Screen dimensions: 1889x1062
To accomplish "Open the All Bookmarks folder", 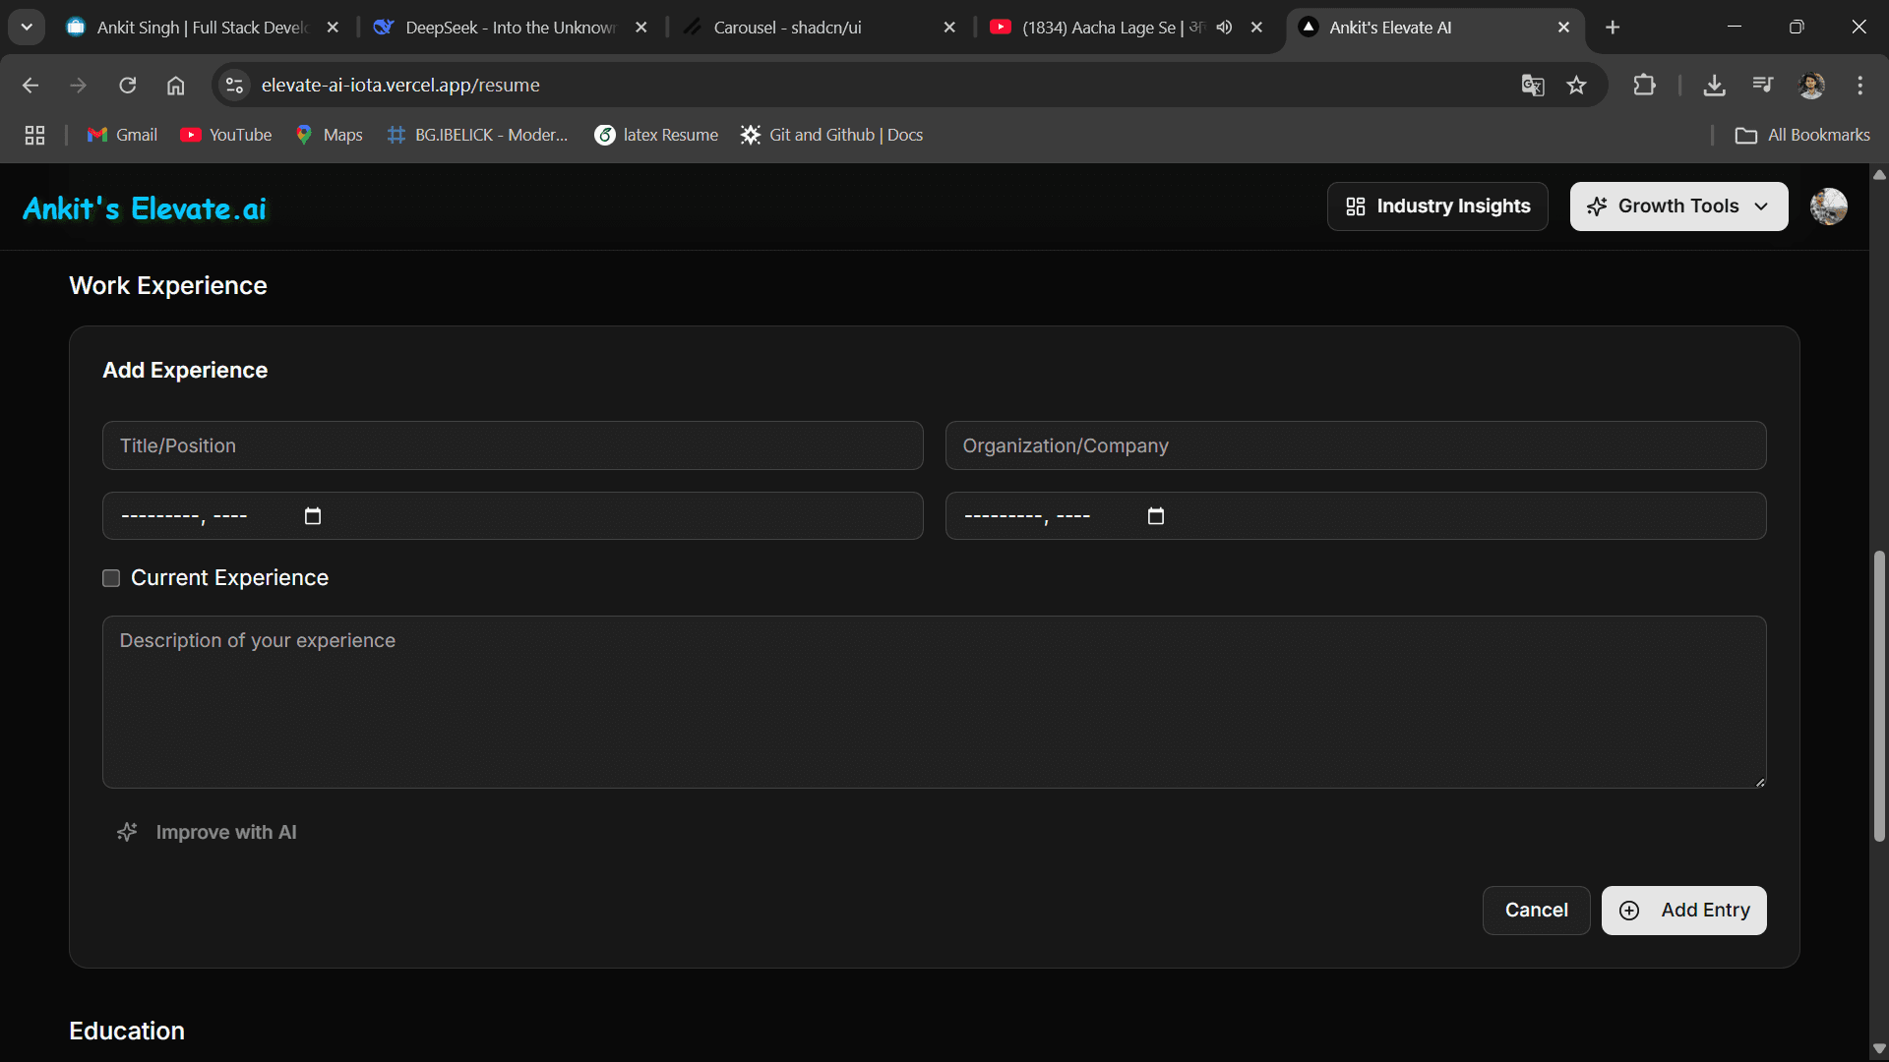I will pos(1802,135).
